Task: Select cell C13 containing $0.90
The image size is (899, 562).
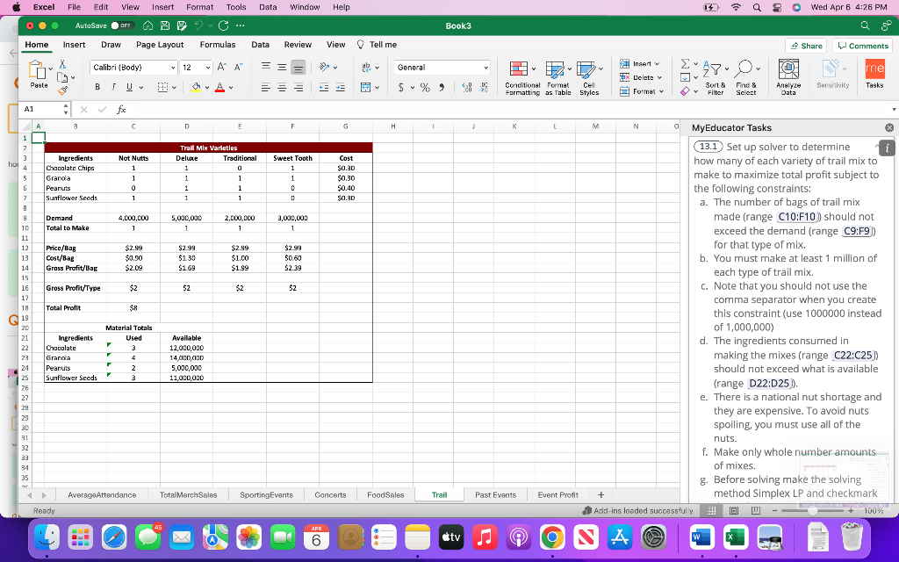Action: pyautogui.click(x=133, y=258)
